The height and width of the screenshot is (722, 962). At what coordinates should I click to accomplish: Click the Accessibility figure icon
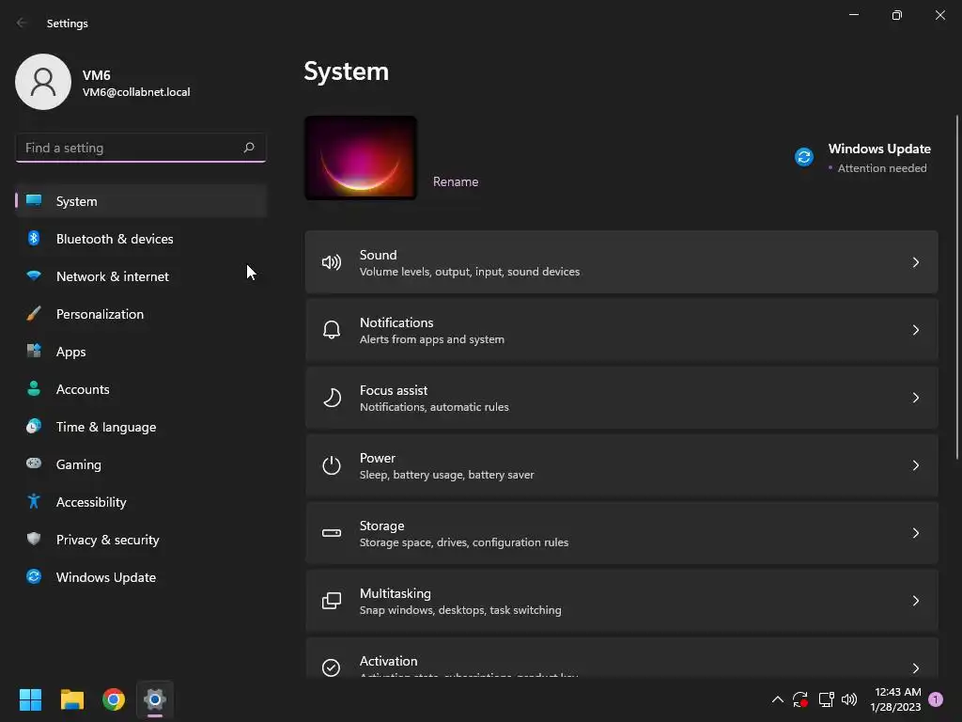(x=34, y=502)
